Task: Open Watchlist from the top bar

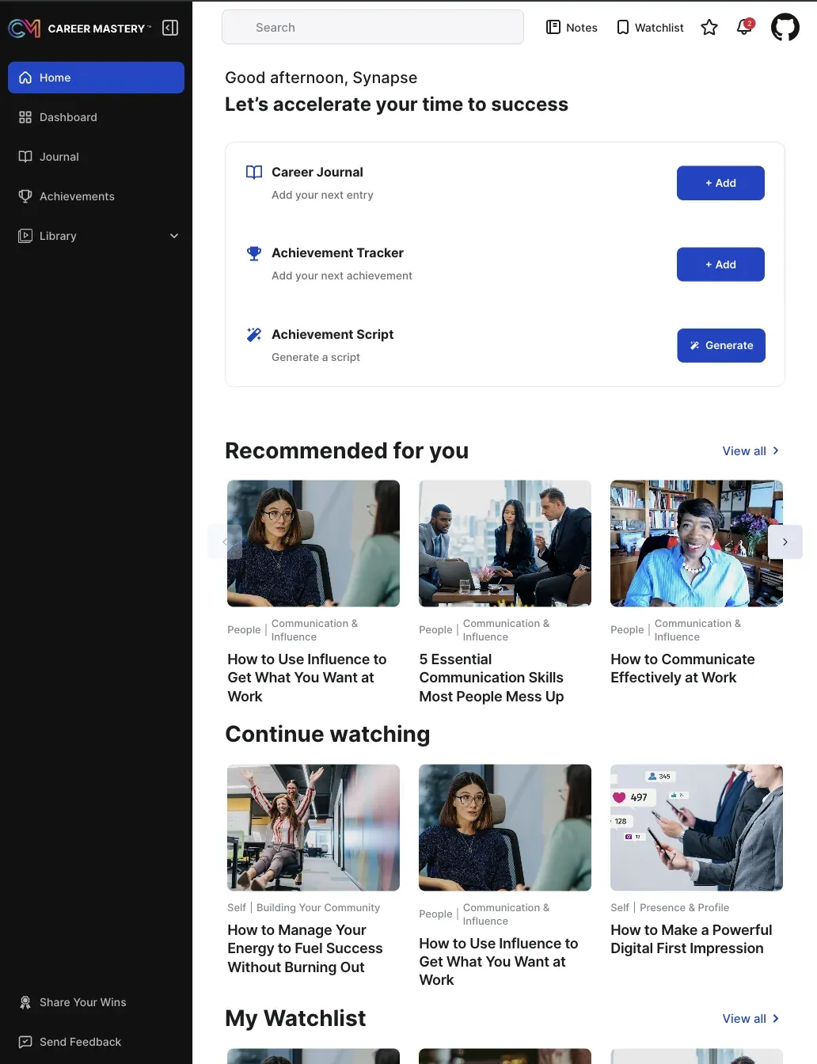Action: tap(650, 28)
